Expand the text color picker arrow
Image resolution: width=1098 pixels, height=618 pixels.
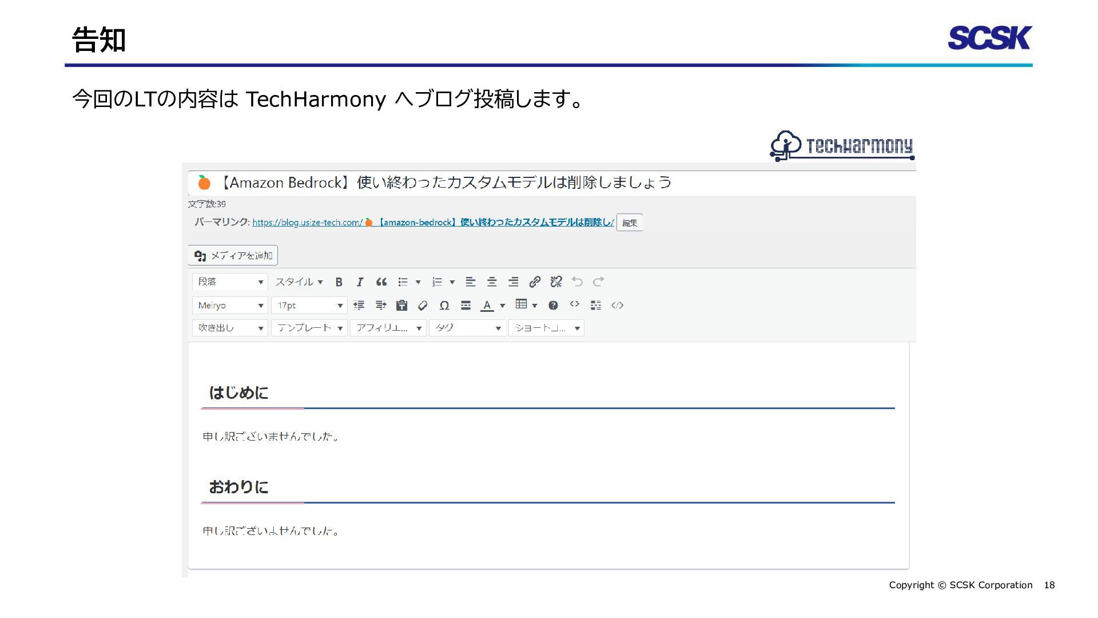tap(503, 306)
